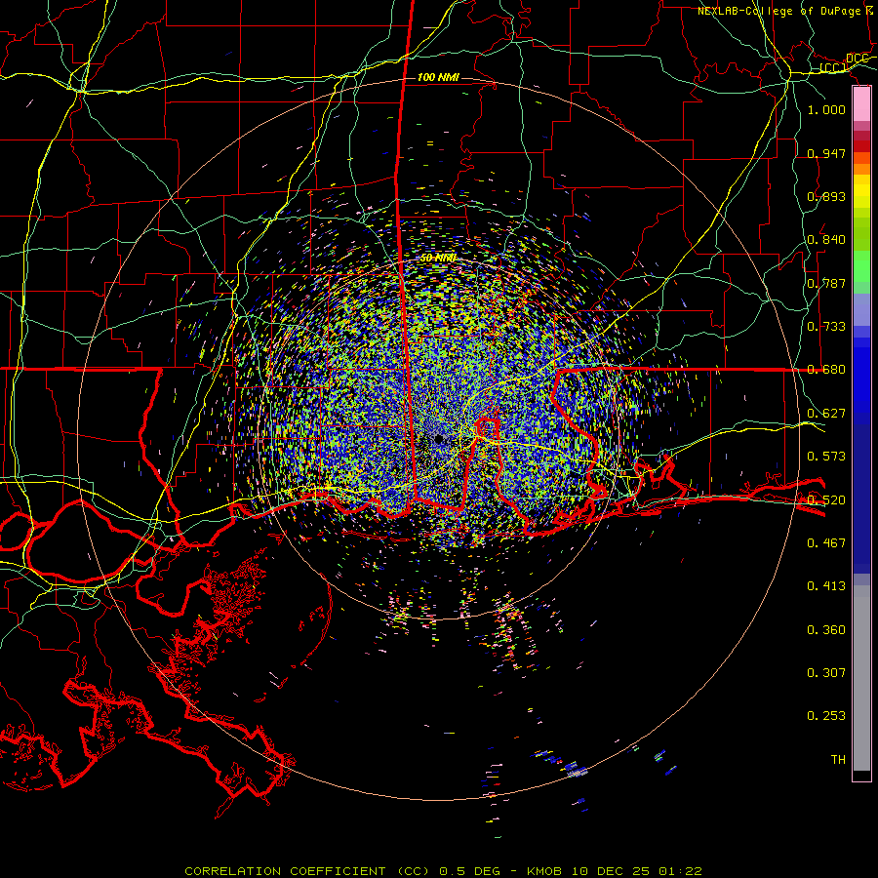Click the "10 DEC 25" date in footer
This screenshot has width=878, height=878.
(611, 871)
